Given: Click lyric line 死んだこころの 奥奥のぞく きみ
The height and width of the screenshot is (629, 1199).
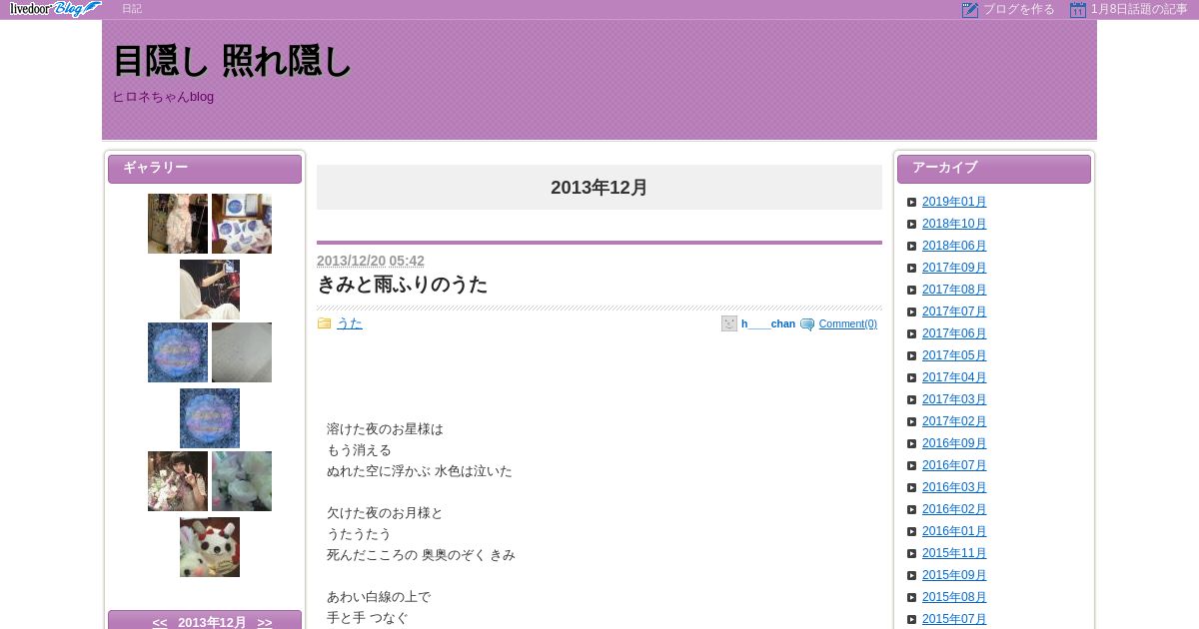Looking at the screenshot, I should click(421, 555).
